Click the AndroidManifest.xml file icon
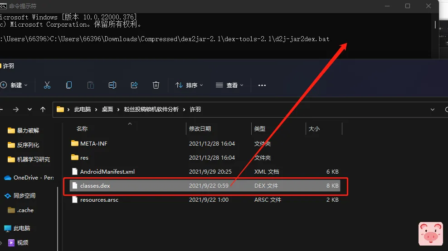Viewport: 448px width, 251px height. (74, 171)
